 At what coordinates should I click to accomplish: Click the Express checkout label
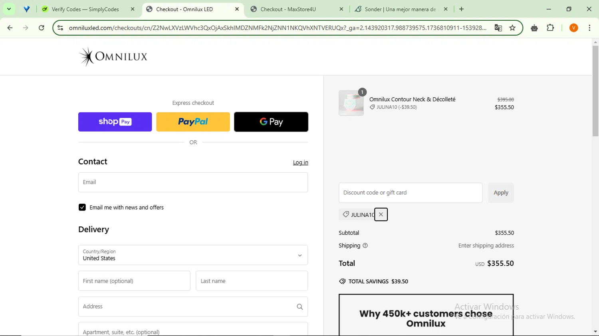193,103
